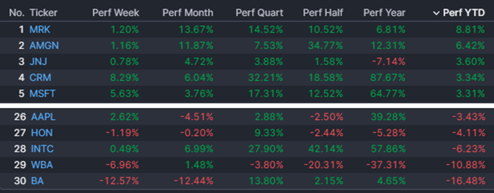The width and height of the screenshot is (494, 193).
Task: Open the INTC ticker link
Action: tap(42, 149)
